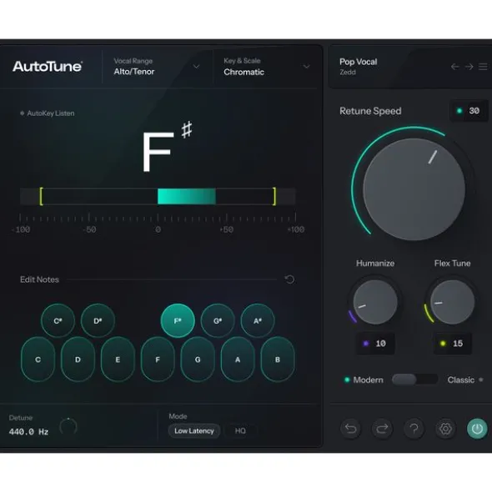Toggle the C# note key

pos(58,320)
